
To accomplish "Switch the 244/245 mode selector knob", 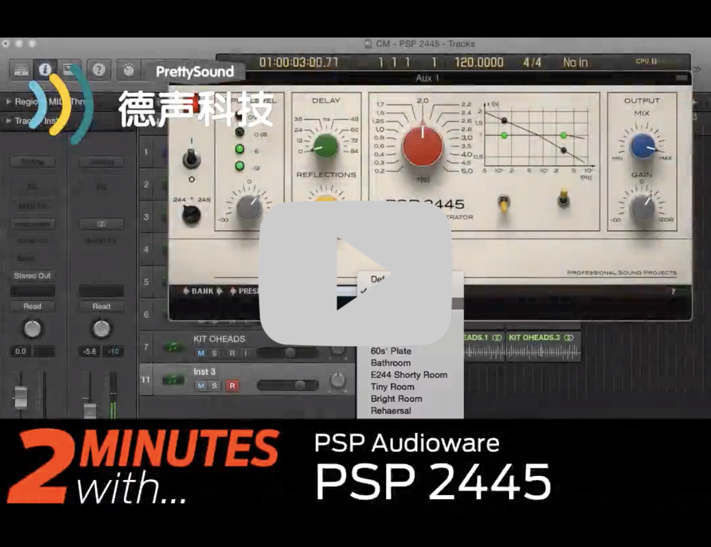I will tap(192, 215).
